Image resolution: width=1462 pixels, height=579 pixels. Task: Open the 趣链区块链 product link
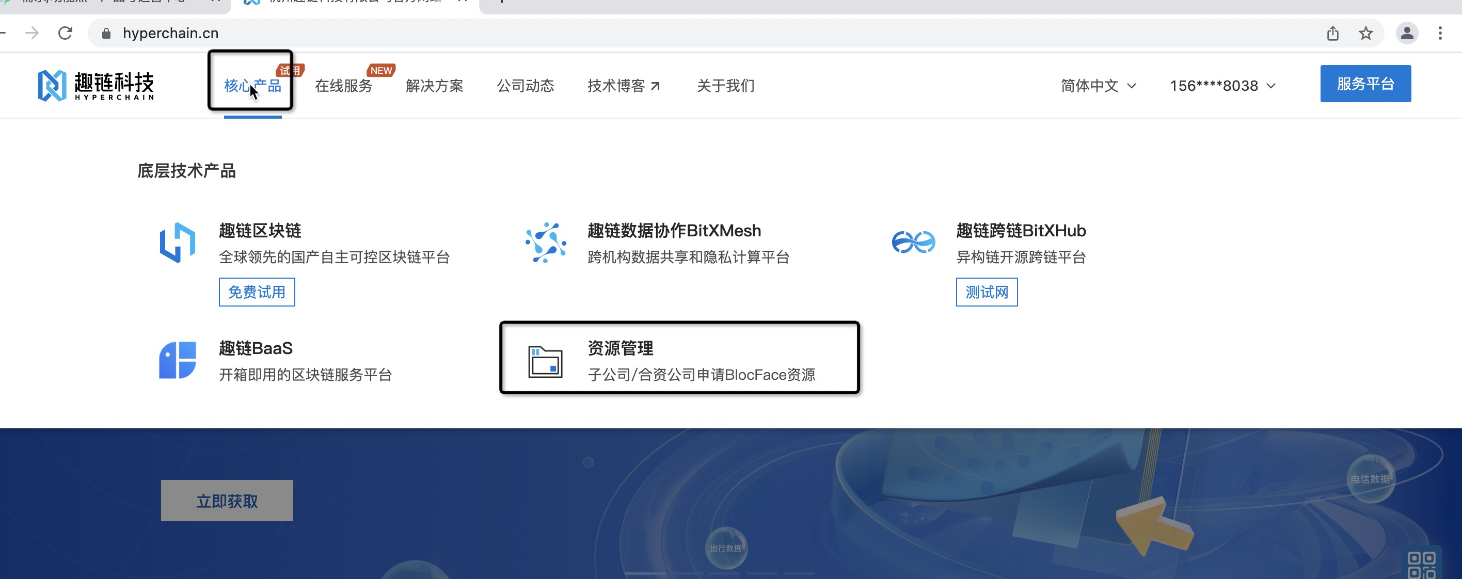260,231
